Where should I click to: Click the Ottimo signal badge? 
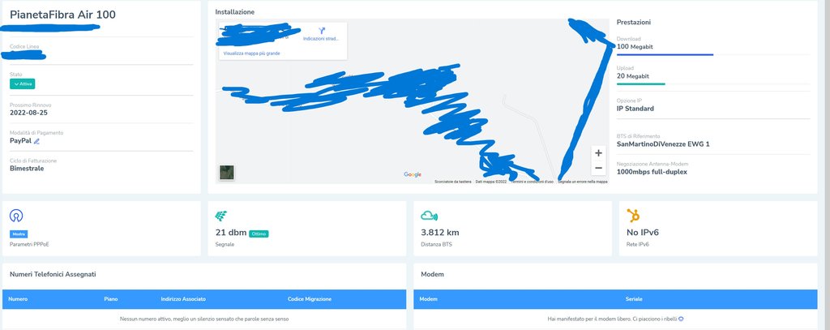[259, 234]
